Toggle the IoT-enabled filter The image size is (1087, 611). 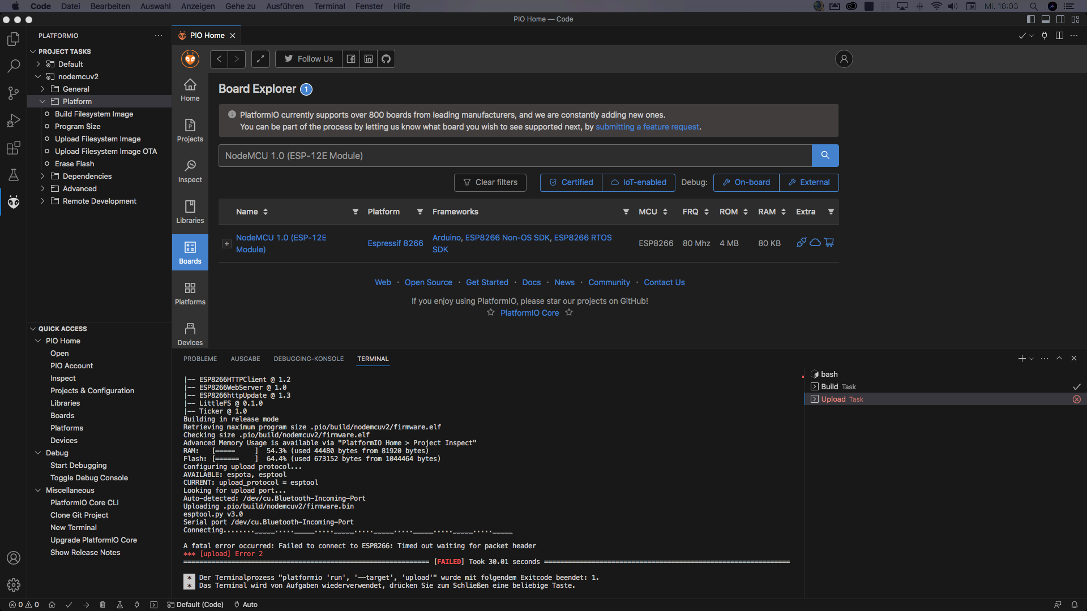click(x=639, y=182)
